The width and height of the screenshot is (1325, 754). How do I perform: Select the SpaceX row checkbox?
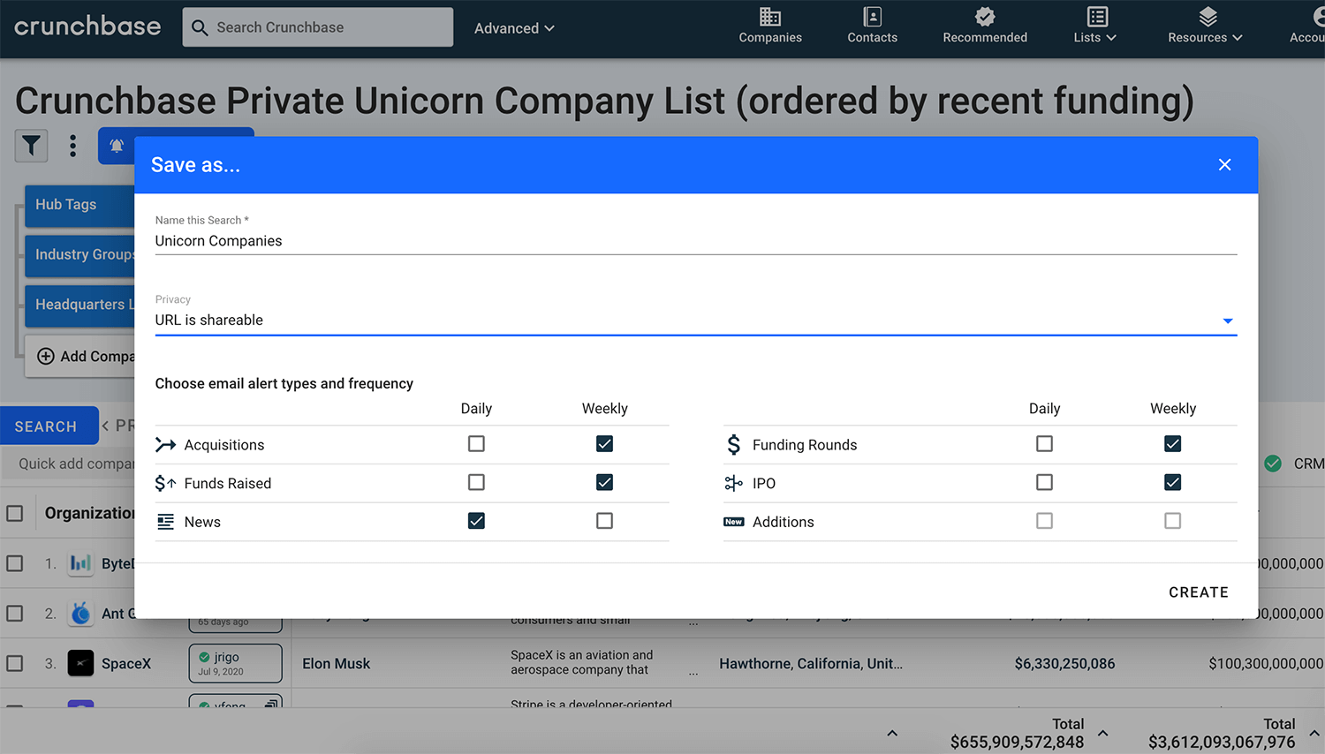pyautogui.click(x=15, y=663)
